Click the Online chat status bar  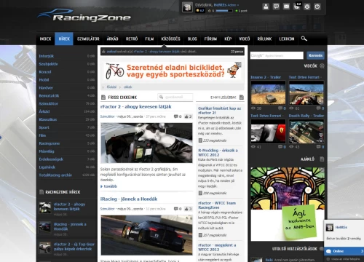344,251
